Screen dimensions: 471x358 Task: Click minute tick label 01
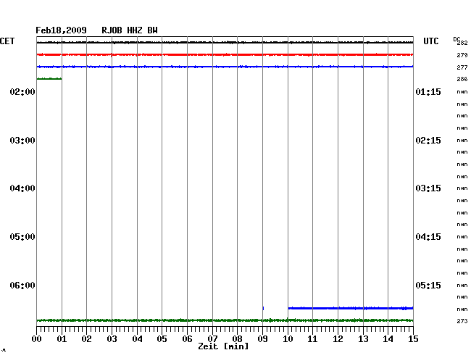(62, 339)
